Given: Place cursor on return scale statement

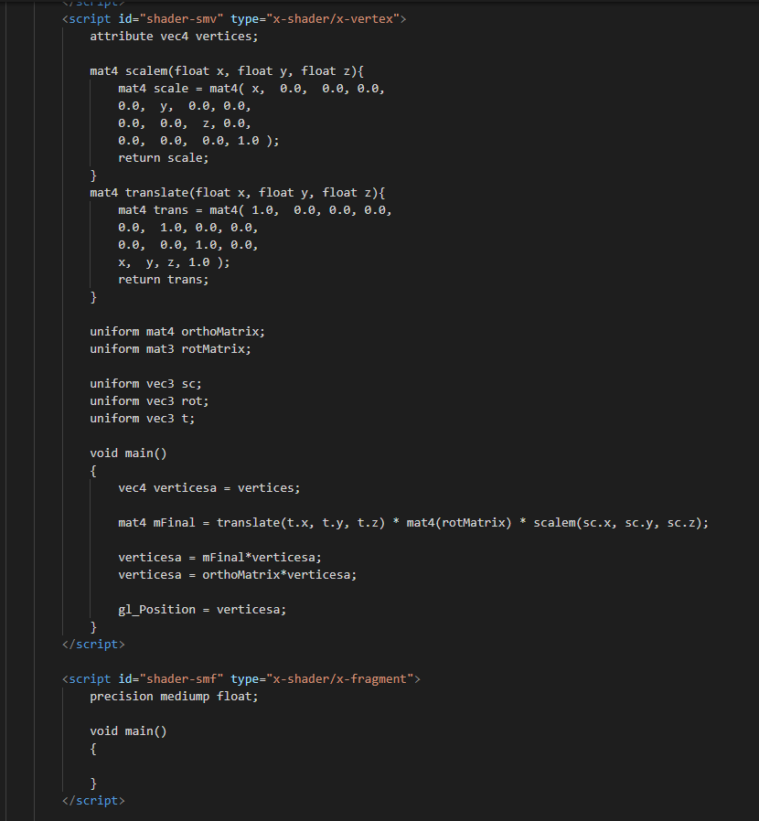Looking at the screenshot, I should 164,157.
